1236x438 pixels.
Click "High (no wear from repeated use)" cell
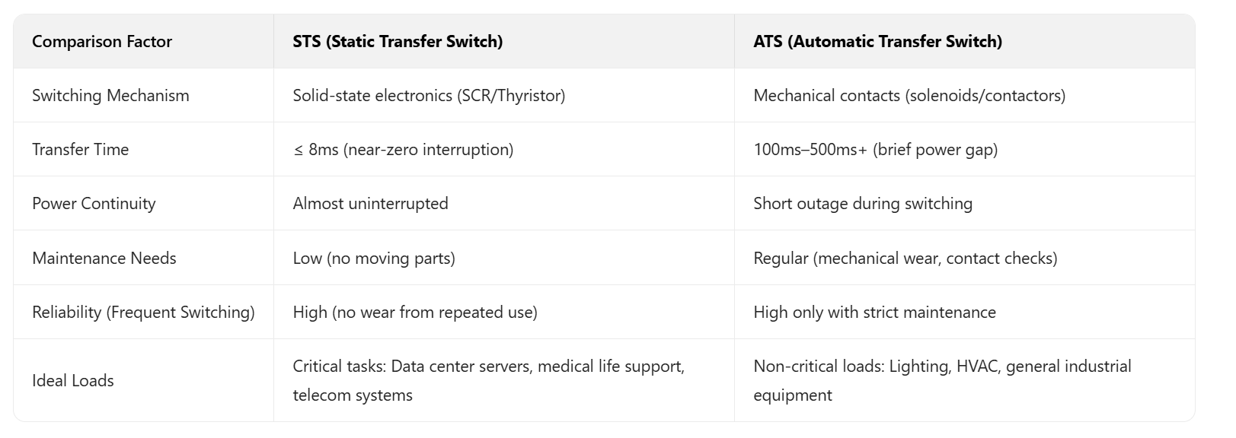tap(415, 313)
